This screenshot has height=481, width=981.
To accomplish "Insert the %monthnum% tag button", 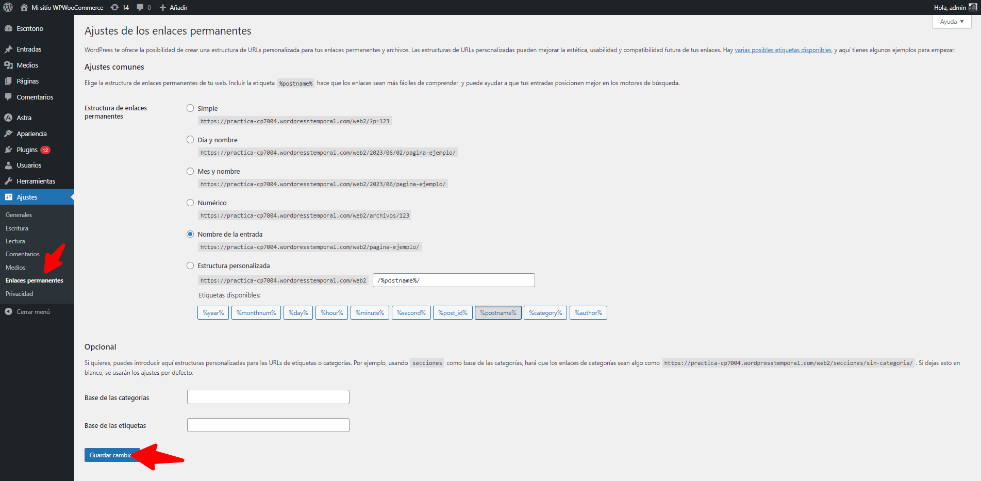I will (256, 313).
